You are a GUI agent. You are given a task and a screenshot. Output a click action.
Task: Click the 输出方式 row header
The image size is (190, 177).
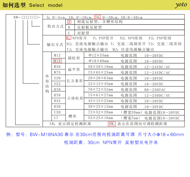click(55, 45)
